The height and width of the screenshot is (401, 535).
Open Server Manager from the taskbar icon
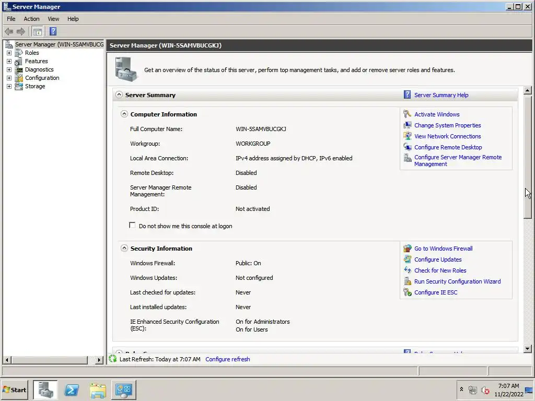pyautogui.click(x=45, y=390)
